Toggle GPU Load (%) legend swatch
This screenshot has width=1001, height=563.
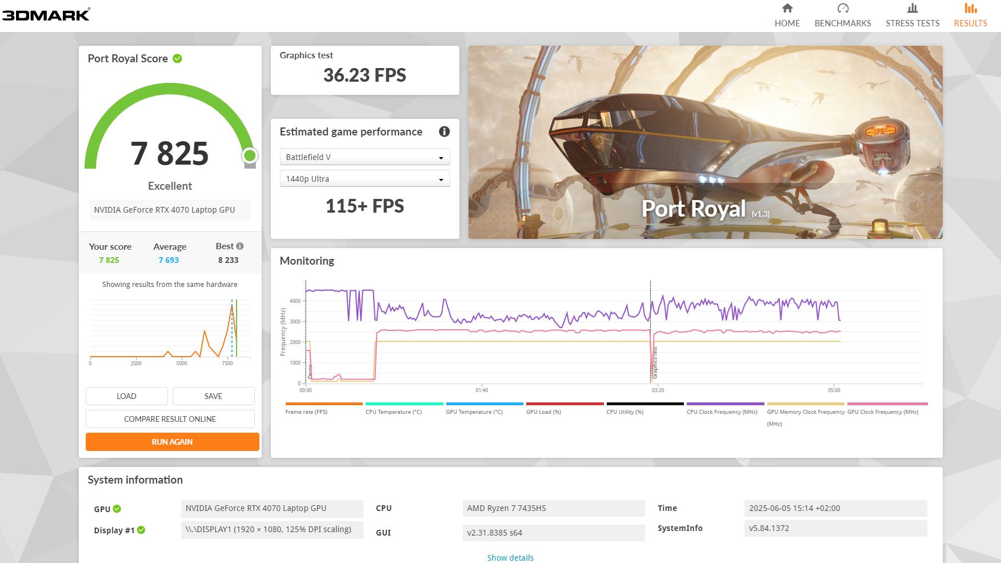565,404
